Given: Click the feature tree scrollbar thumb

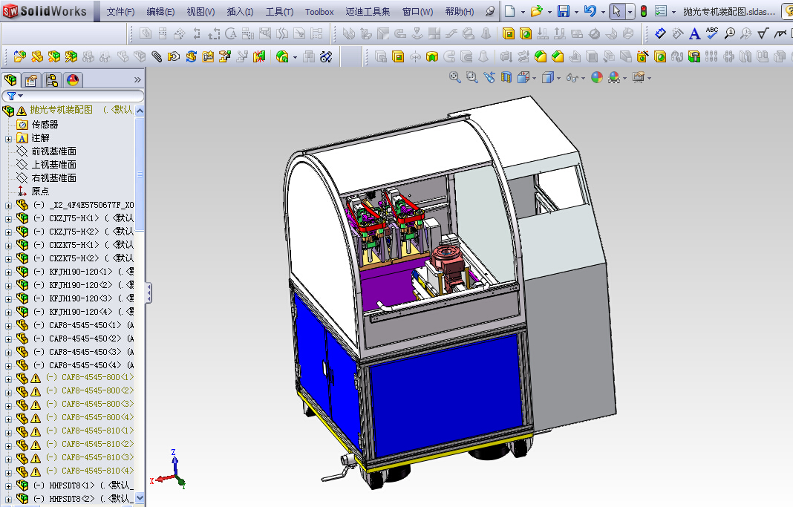Looking at the screenshot, I should coord(140,174).
